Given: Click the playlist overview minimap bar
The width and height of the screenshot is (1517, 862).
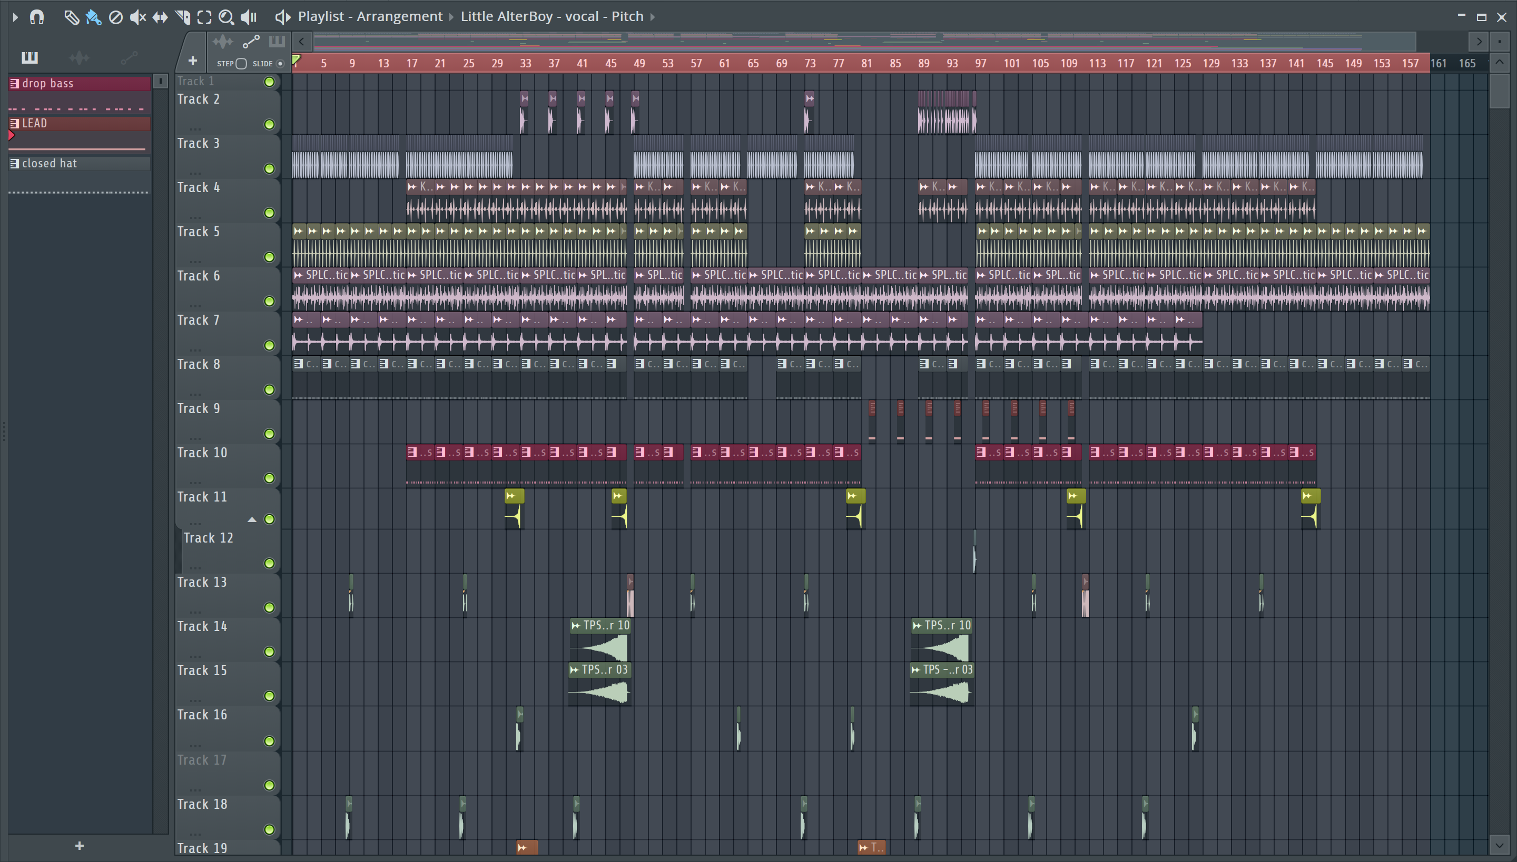Looking at the screenshot, I should tap(864, 42).
